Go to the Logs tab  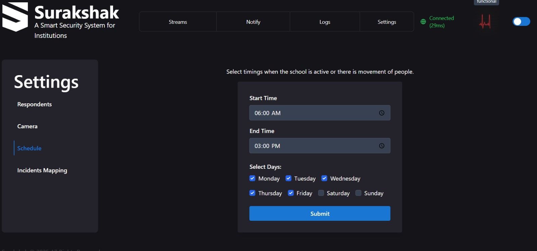325,22
